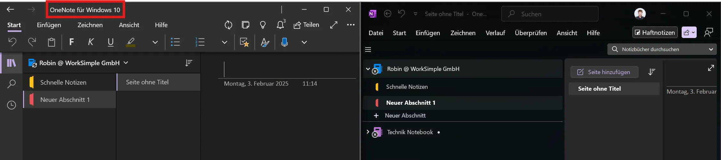Apply the highlighter text color

[131, 42]
